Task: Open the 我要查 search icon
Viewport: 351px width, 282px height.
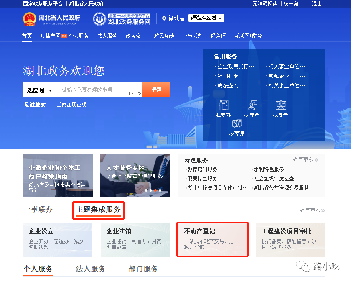Action: (x=252, y=105)
